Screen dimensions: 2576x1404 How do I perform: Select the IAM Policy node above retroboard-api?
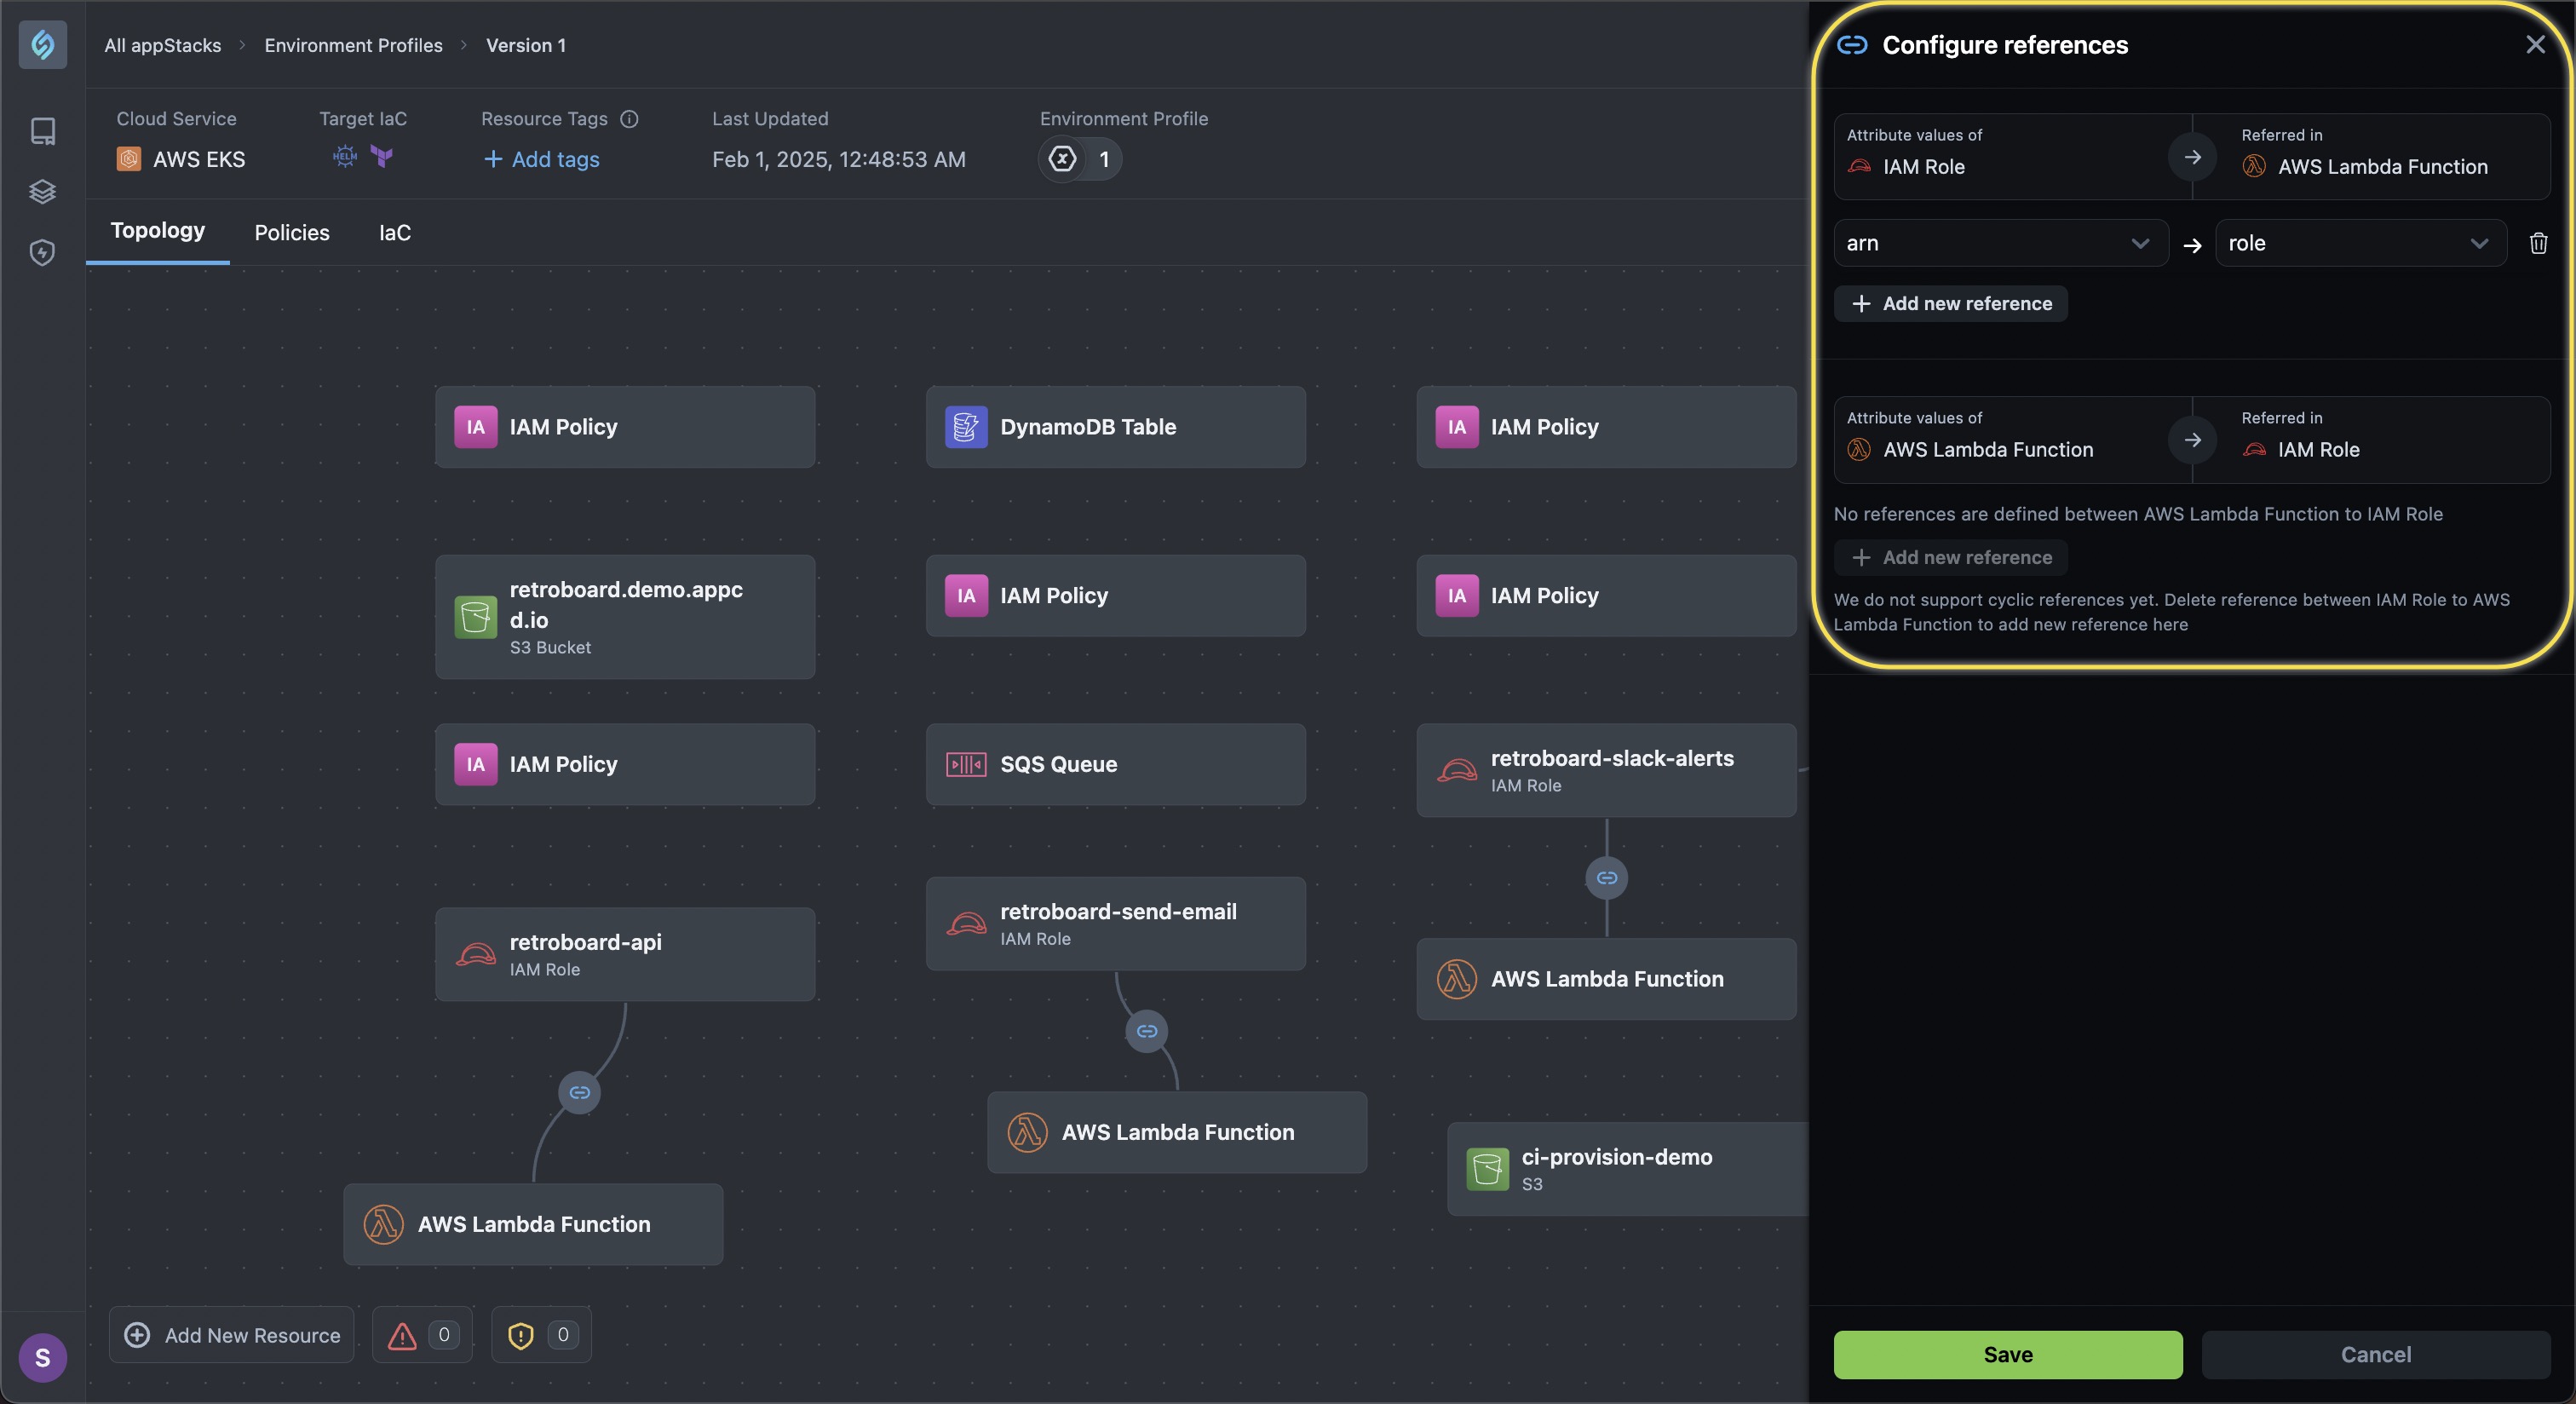point(625,764)
